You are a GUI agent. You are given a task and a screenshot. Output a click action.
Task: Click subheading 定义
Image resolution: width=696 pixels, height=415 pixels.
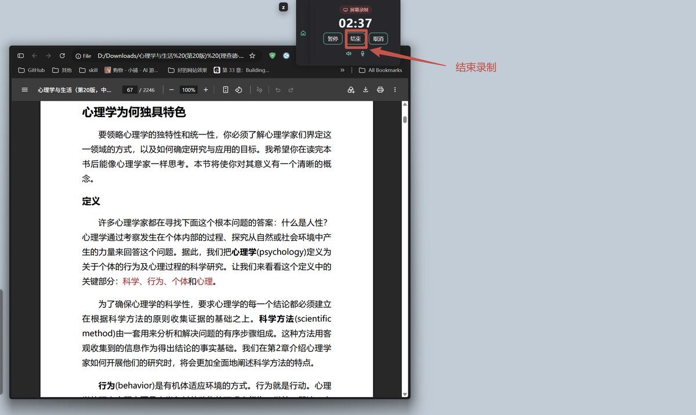click(91, 201)
